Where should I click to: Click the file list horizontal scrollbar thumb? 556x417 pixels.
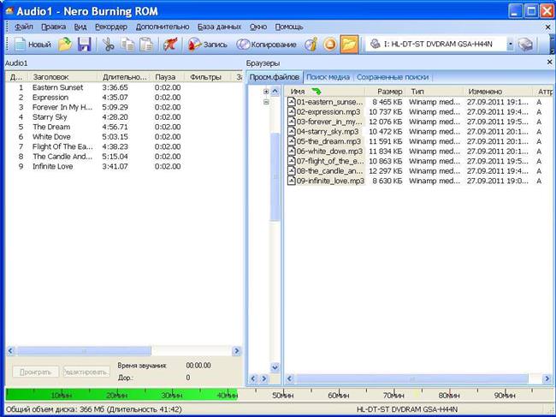click(x=411, y=378)
